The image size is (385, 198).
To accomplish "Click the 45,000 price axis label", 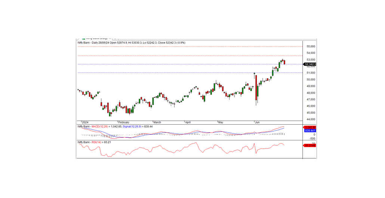I will (310, 113).
